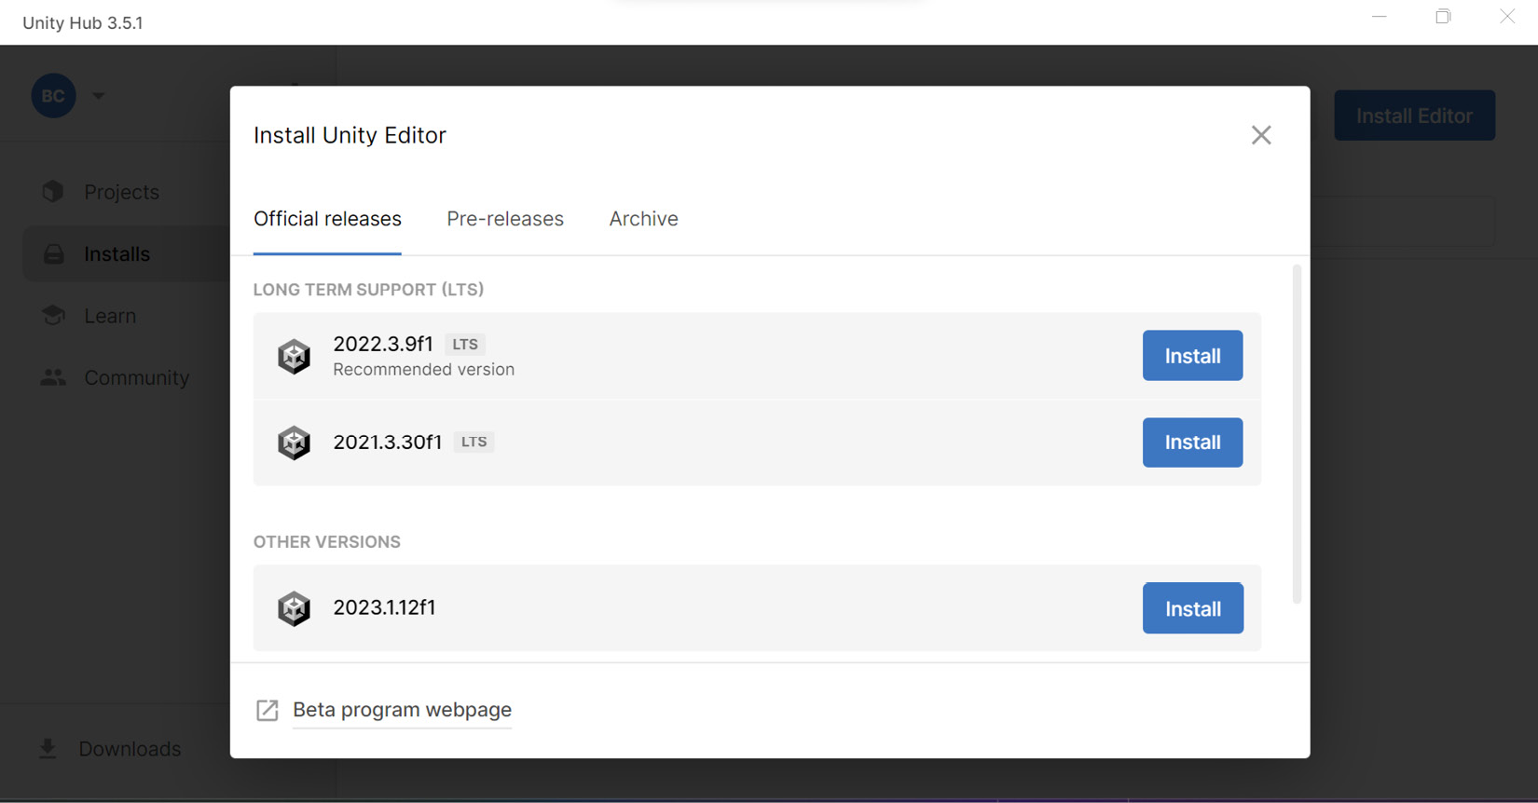The image size is (1538, 803).
Task: Click the Downloads arrow icon
Action: tap(48, 748)
